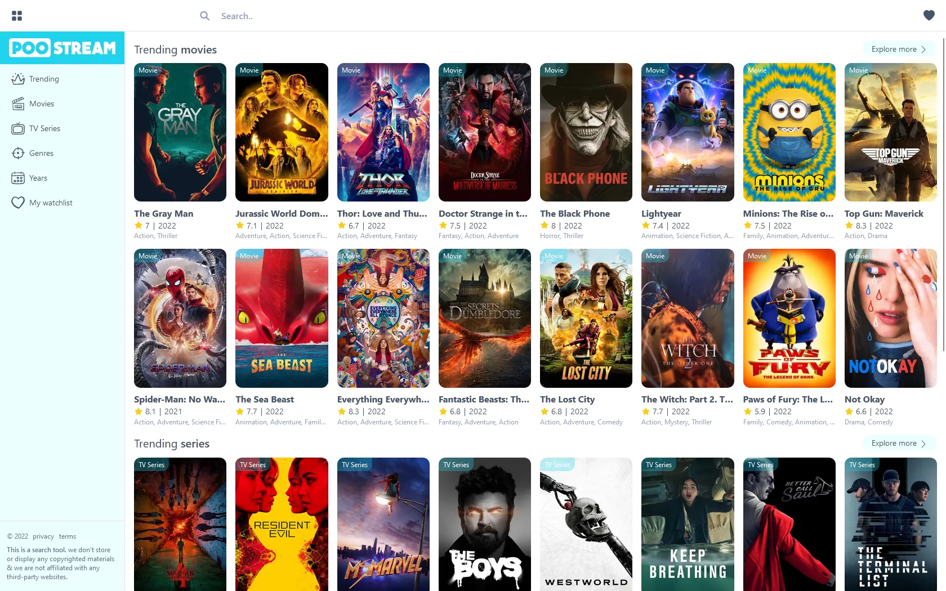946x591 pixels.
Task: Click the grid menu icon top-left
Action: click(x=17, y=15)
